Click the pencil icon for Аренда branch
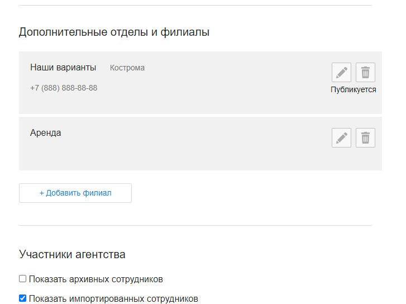The width and height of the screenshot is (406, 304). [341, 137]
